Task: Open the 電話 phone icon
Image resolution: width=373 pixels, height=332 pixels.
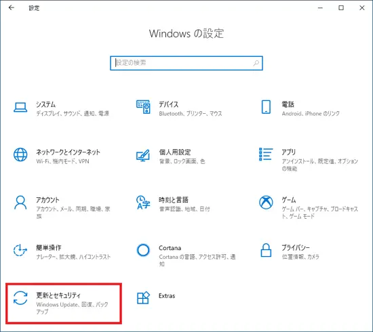Action: pyautogui.click(x=266, y=107)
